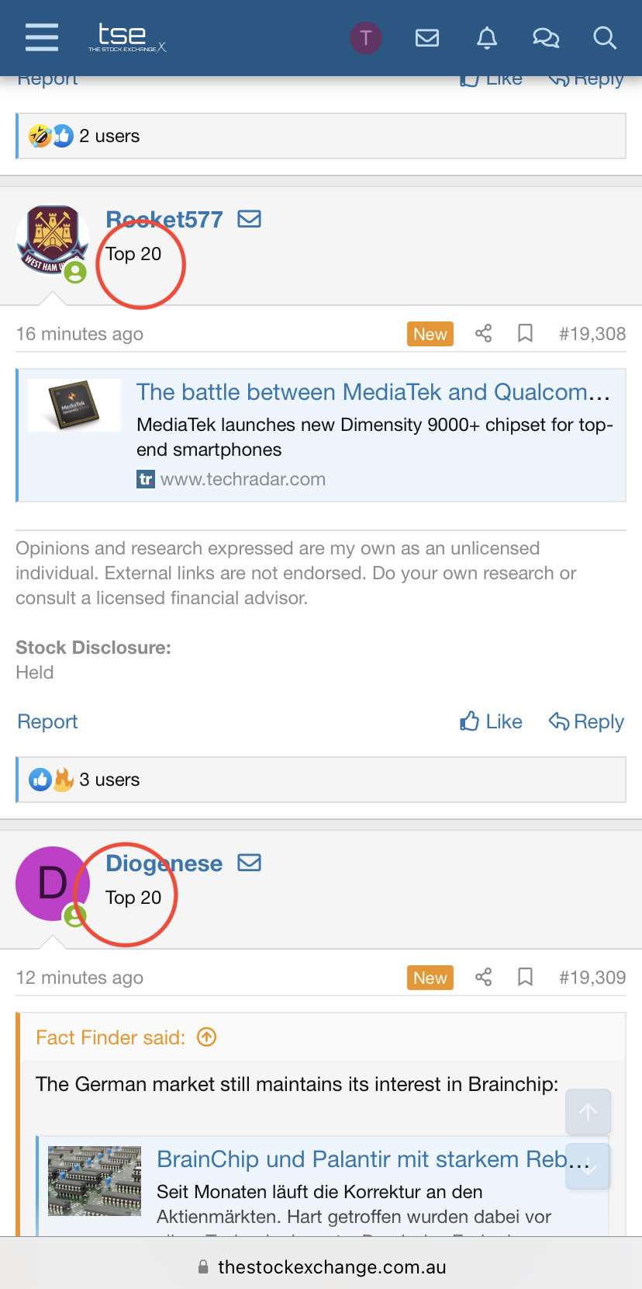Like Rocket577's post
642x1289 pixels.
click(491, 722)
